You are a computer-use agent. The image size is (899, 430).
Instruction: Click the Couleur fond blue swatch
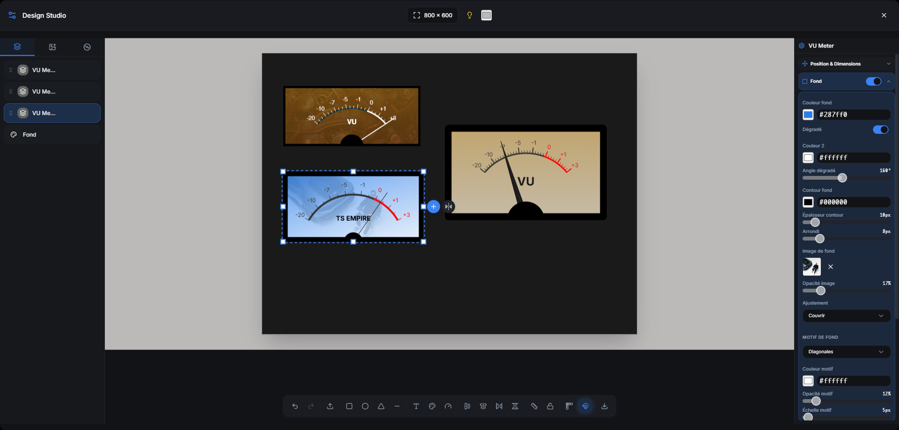808,115
